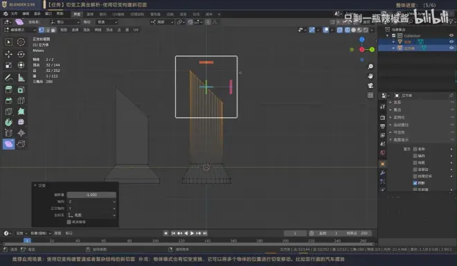The image size is (457, 266).
Task: Select the Move tool in the toolbar
Action: tap(8, 54)
